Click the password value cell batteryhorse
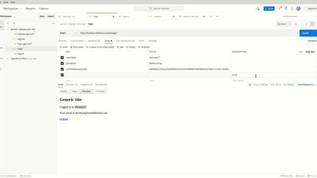 click(x=189, y=63)
